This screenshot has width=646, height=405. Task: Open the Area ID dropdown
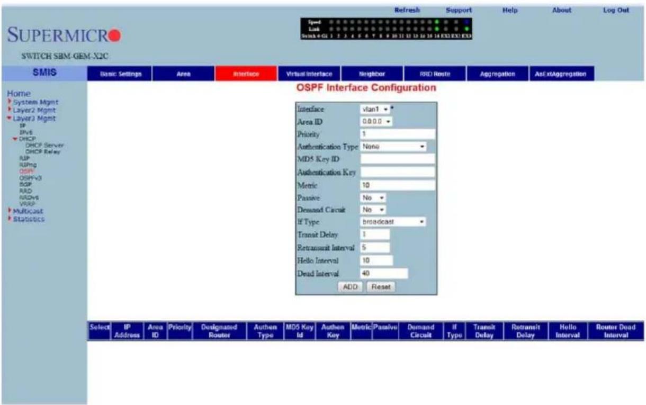[376, 121]
